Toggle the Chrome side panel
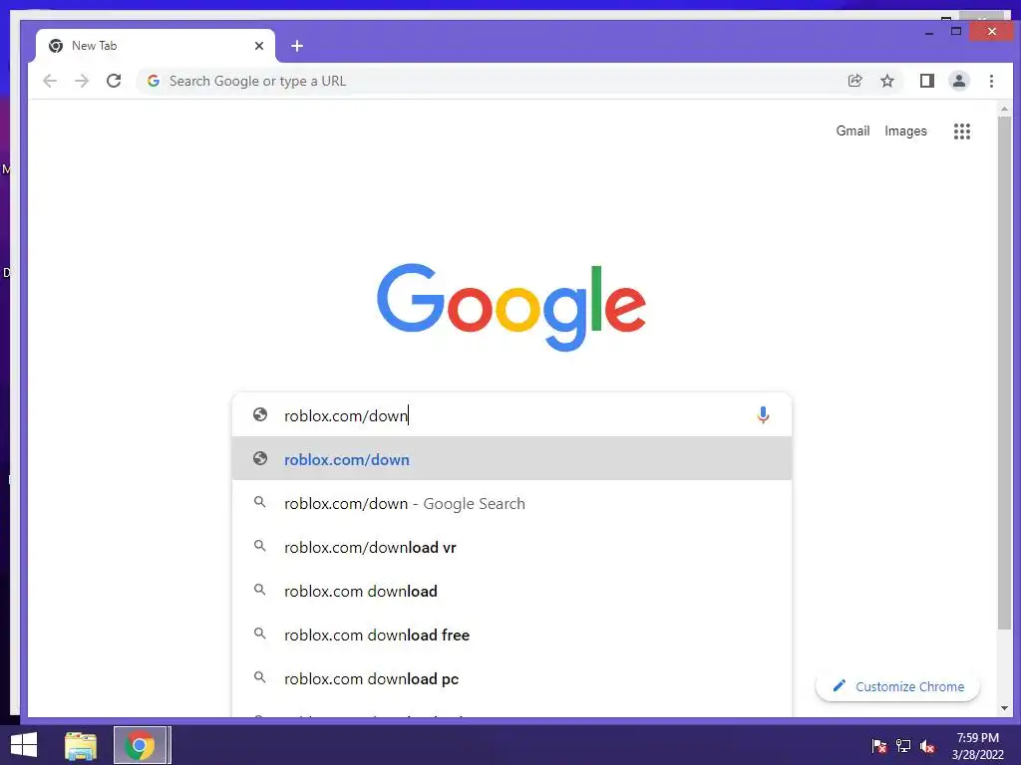 926,81
